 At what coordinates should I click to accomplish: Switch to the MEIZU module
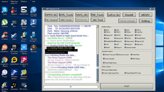tap(146, 15)
